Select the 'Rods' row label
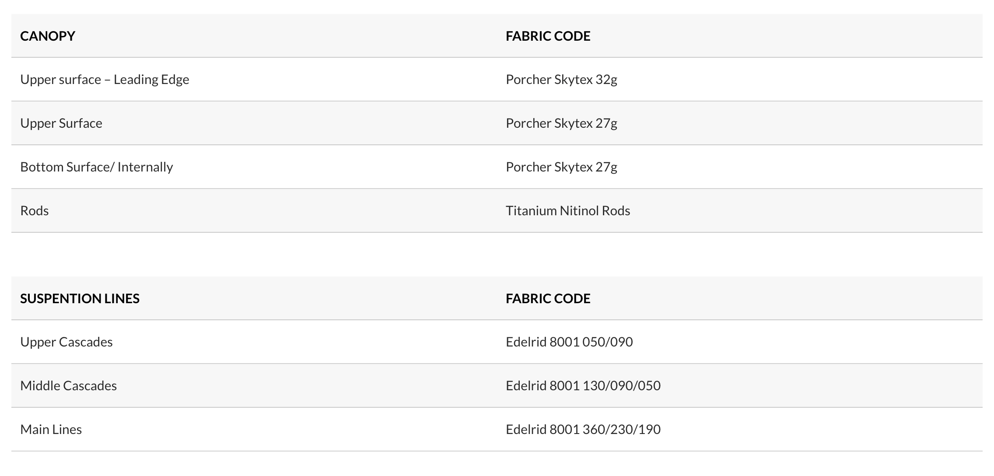This screenshot has height=476, width=994. click(x=35, y=211)
